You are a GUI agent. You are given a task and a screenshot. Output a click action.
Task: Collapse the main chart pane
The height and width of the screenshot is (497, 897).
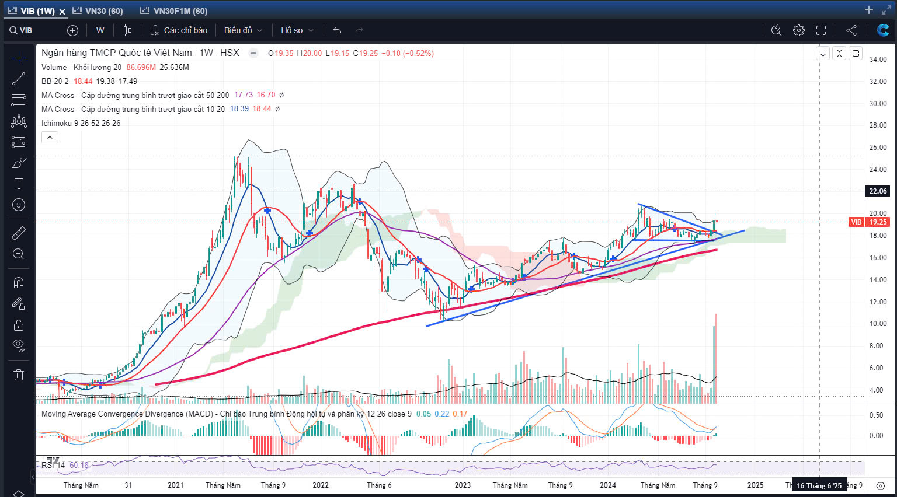point(839,53)
